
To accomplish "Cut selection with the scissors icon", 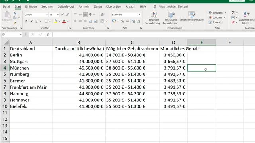I will (15, 13).
